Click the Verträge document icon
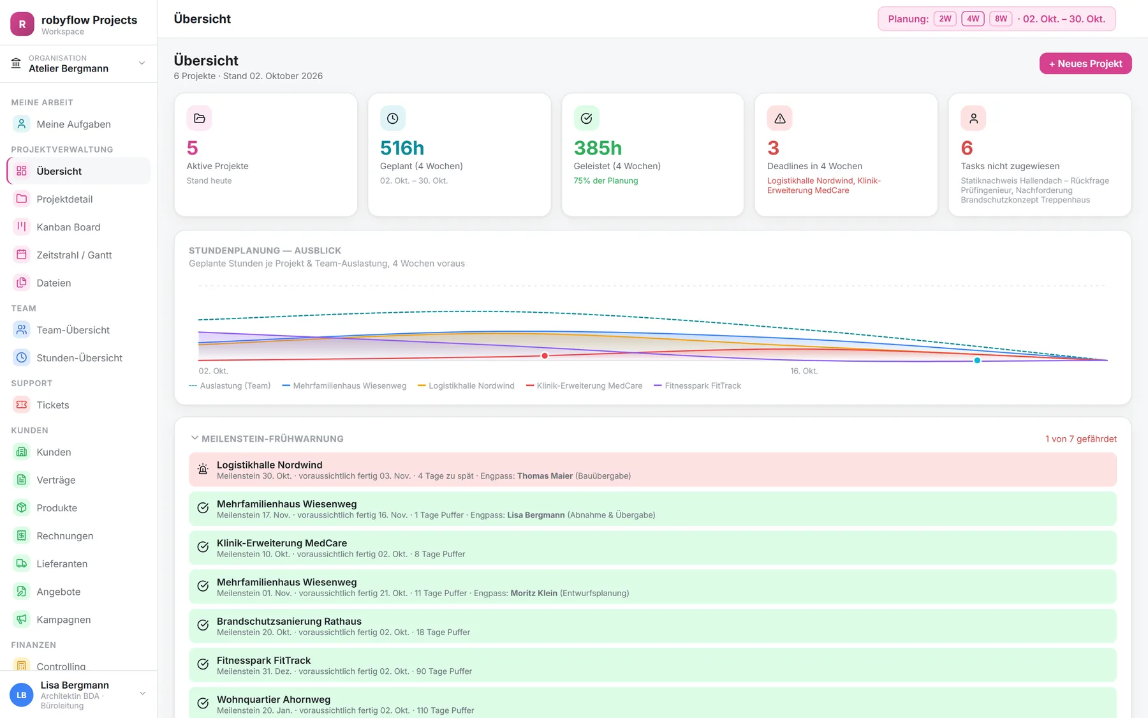Image resolution: width=1148 pixels, height=718 pixels. tap(22, 480)
